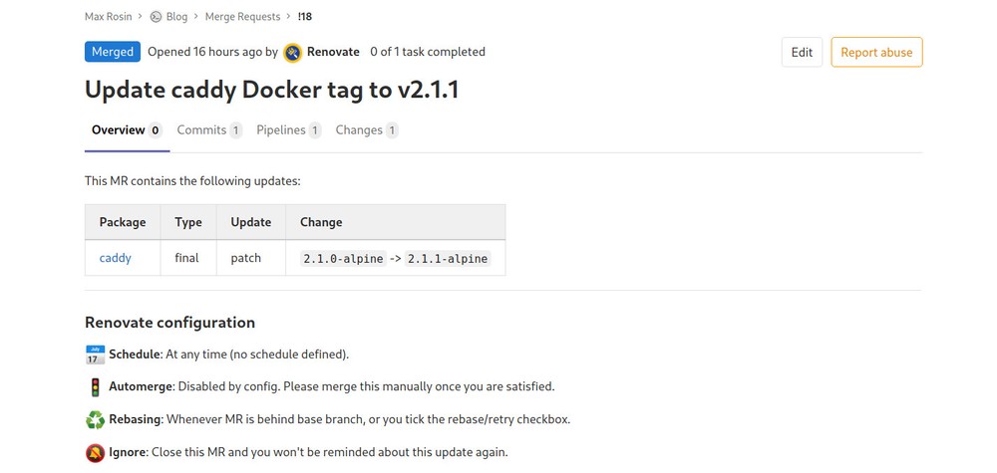Image resolution: width=997 pixels, height=473 pixels.
Task: Switch to the Overview tab
Action: tap(119, 130)
